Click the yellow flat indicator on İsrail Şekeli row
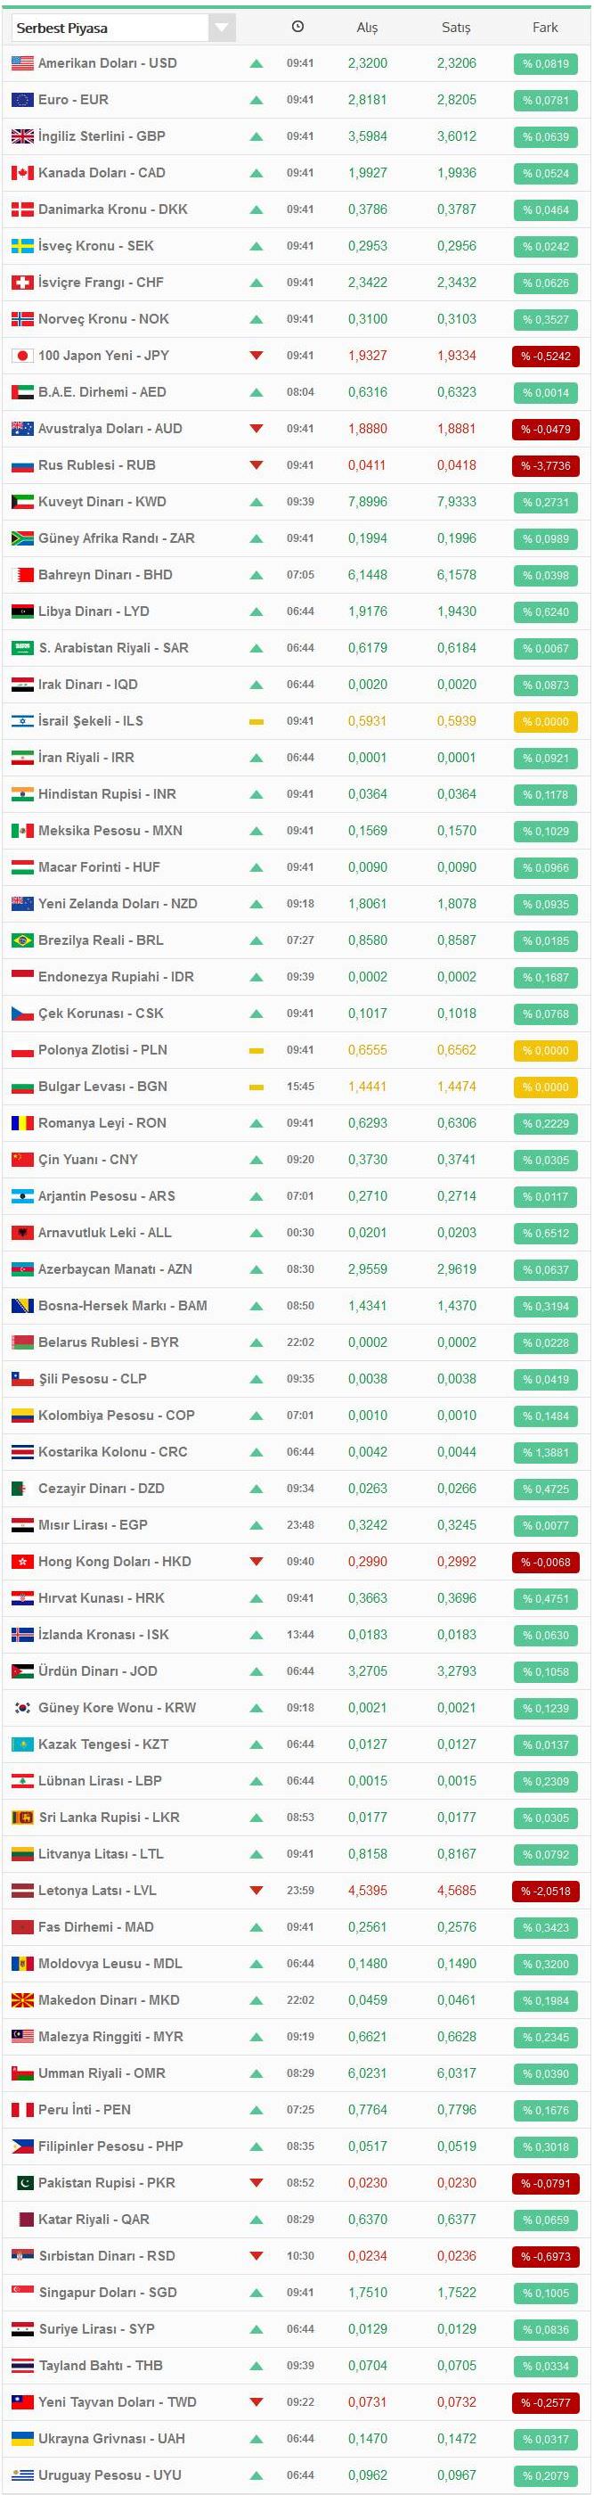 (256, 721)
